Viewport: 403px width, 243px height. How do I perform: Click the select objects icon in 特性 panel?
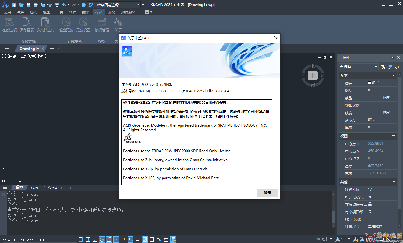point(390,67)
